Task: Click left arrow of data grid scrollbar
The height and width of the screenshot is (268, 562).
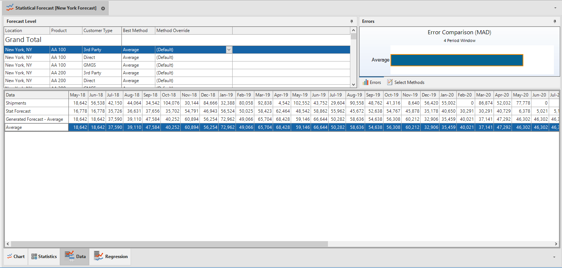Action: pyautogui.click(x=8, y=244)
